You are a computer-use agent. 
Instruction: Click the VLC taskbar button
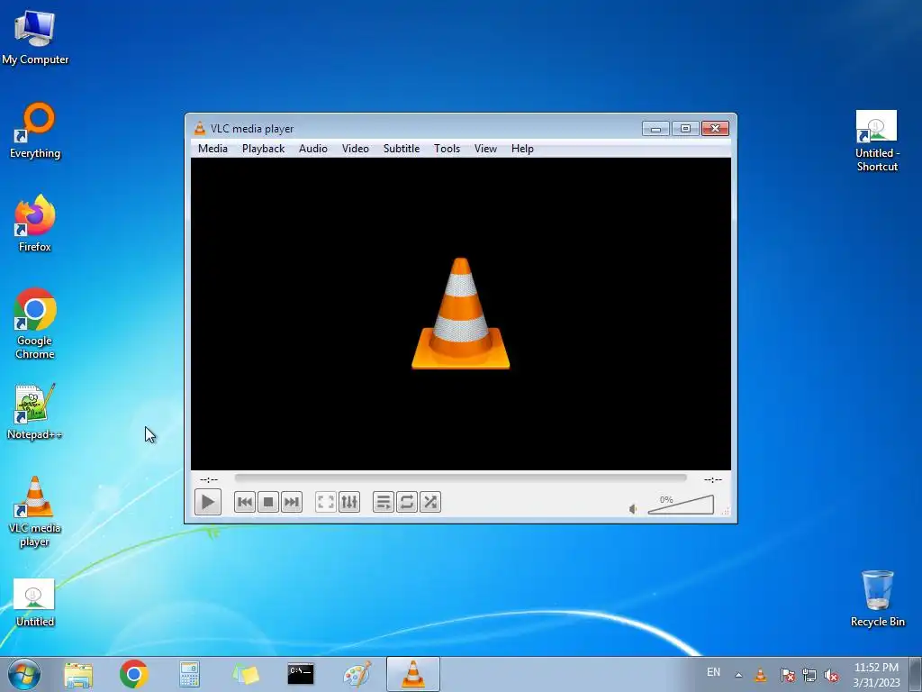[412, 674]
